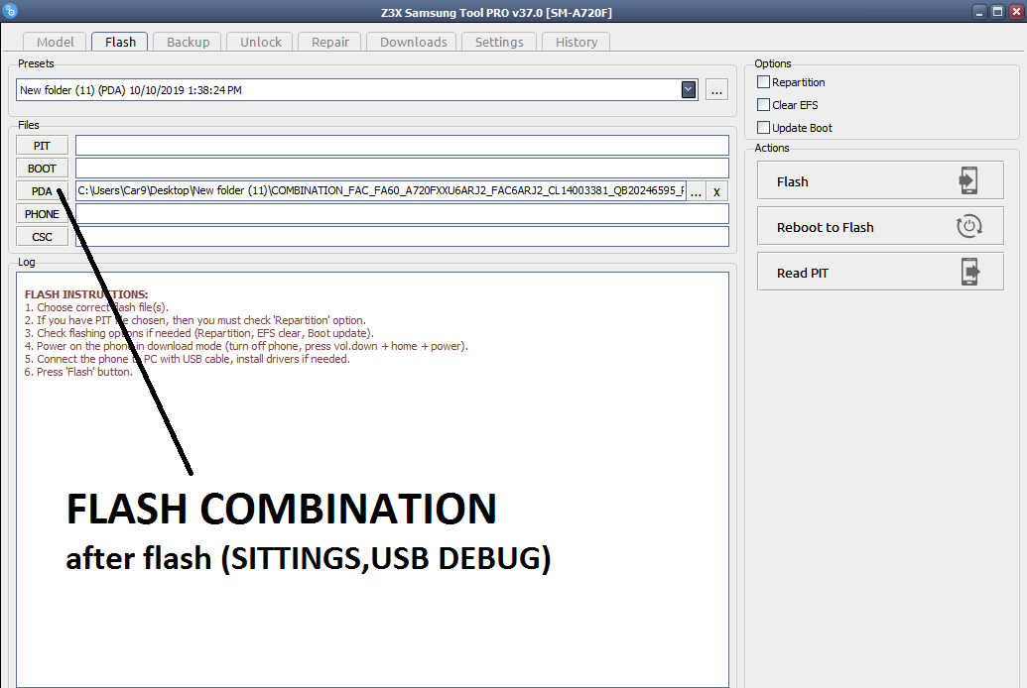1027x688 pixels.
Task: Close the Z3X Samsung Tool window
Action: pos(1016,12)
